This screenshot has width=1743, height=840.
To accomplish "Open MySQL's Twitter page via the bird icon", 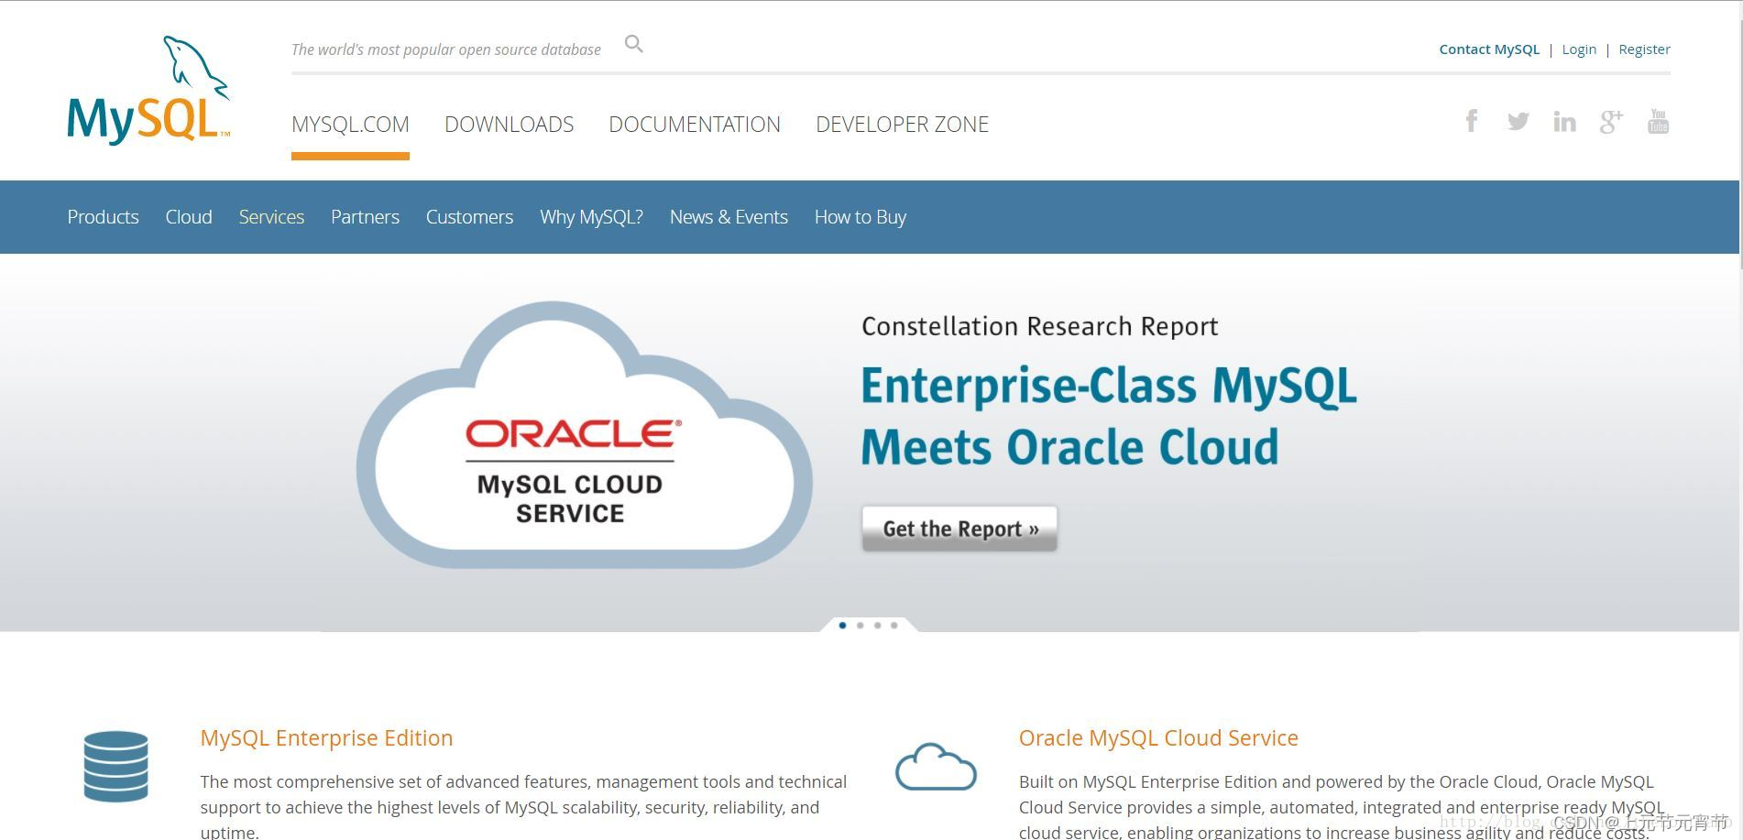I will pos(1518,120).
